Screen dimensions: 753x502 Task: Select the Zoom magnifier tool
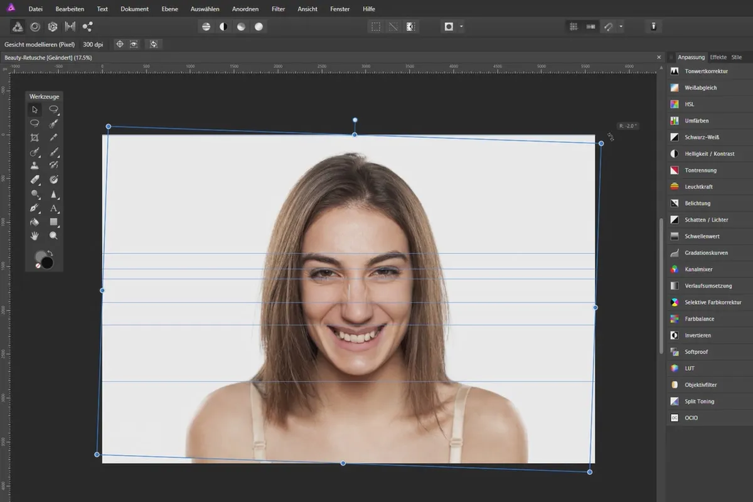click(54, 236)
